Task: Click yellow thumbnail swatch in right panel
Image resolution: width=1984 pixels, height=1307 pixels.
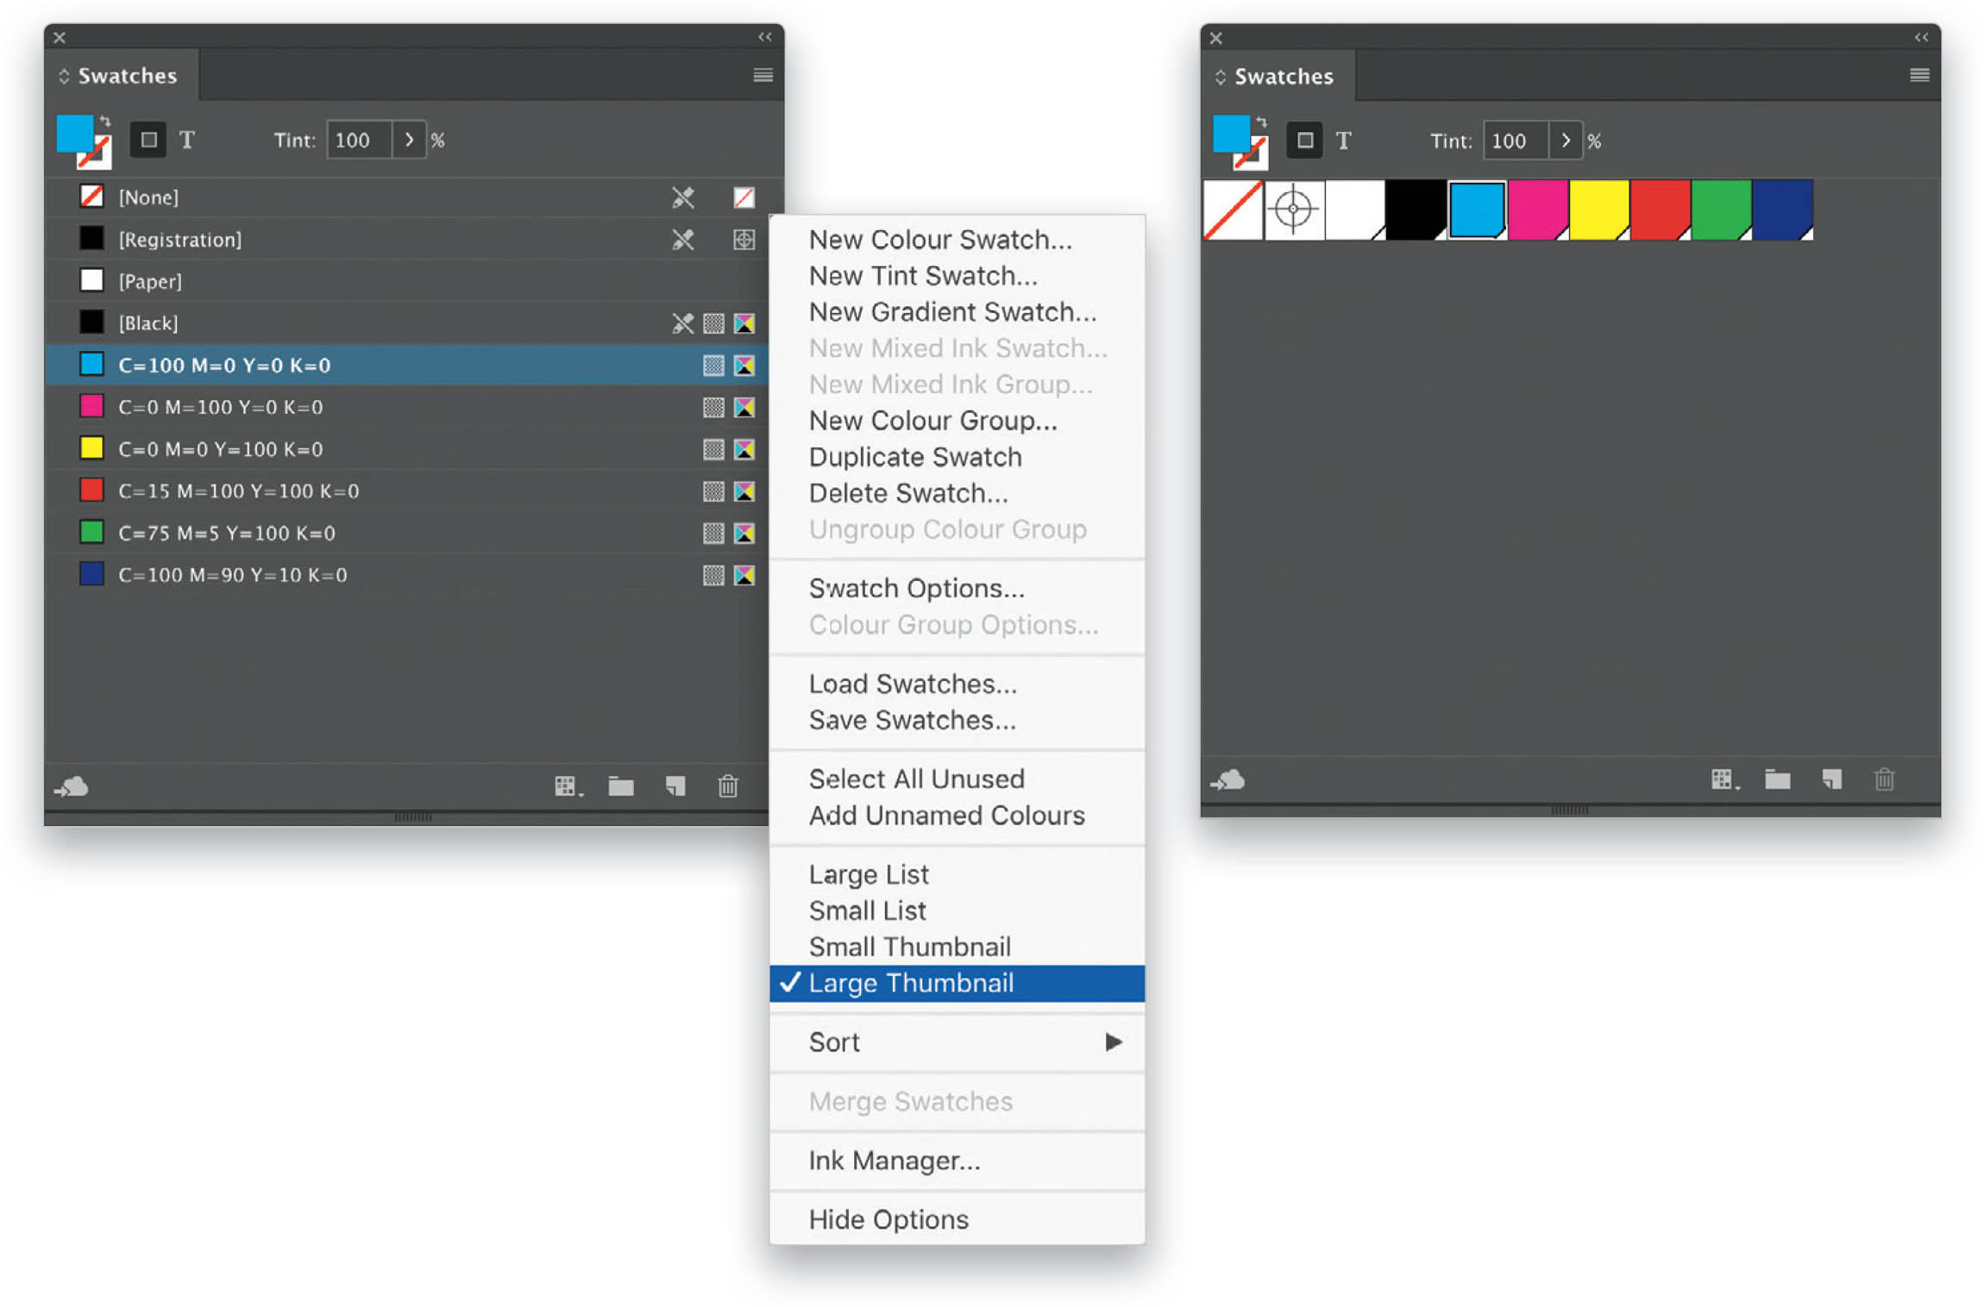Action: tap(1599, 209)
